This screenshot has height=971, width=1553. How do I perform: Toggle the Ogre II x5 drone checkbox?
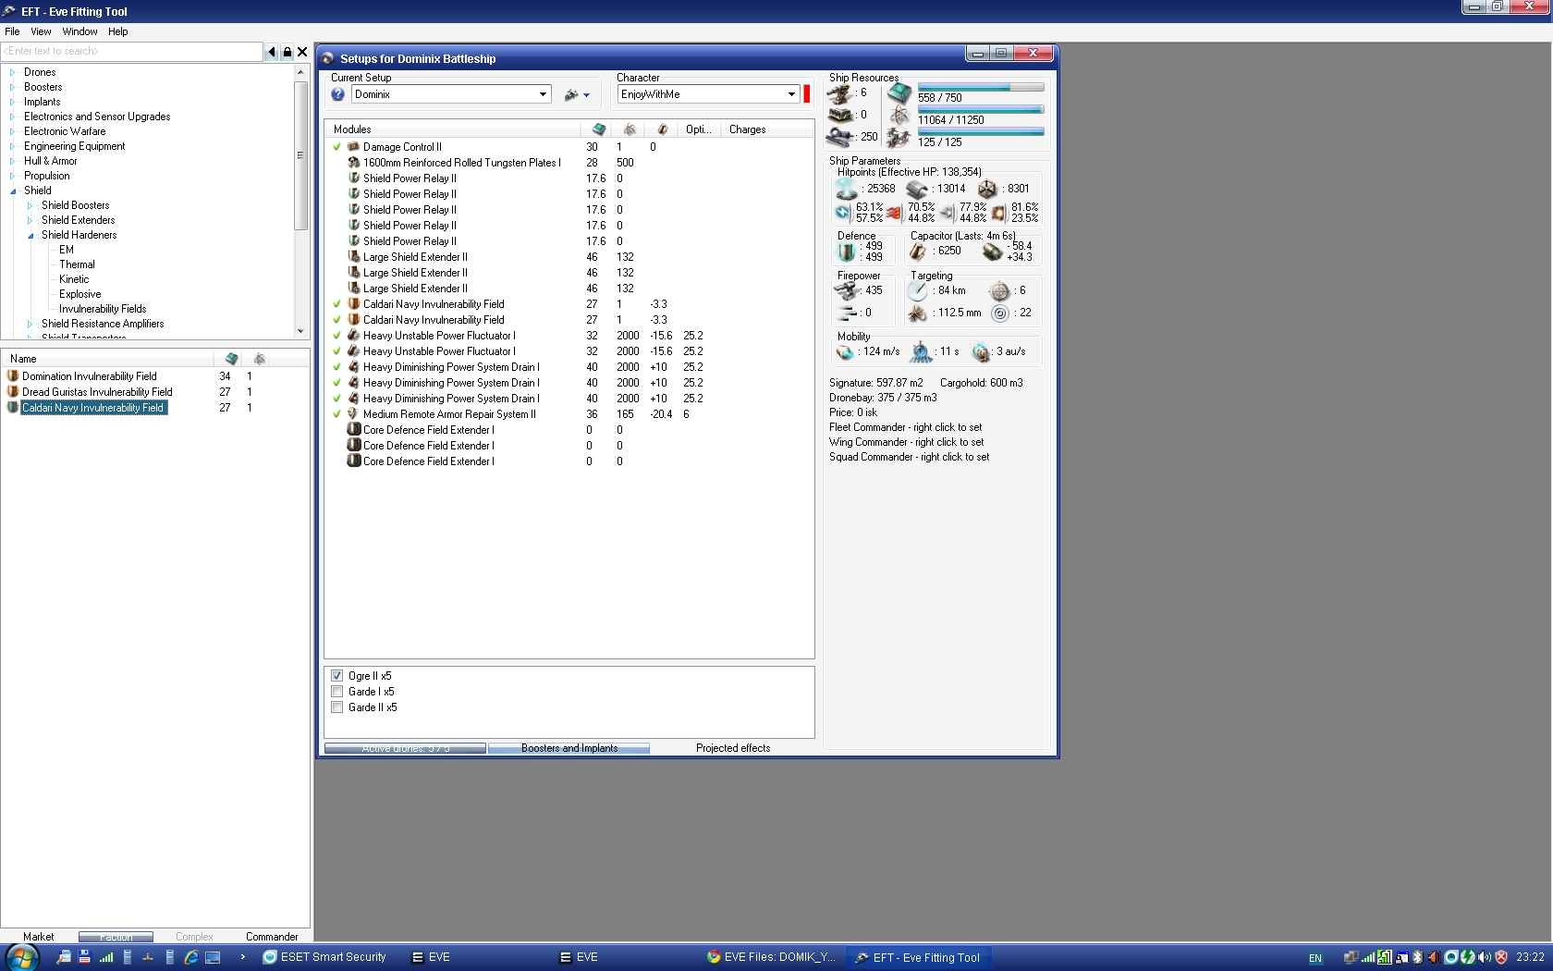point(337,676)
